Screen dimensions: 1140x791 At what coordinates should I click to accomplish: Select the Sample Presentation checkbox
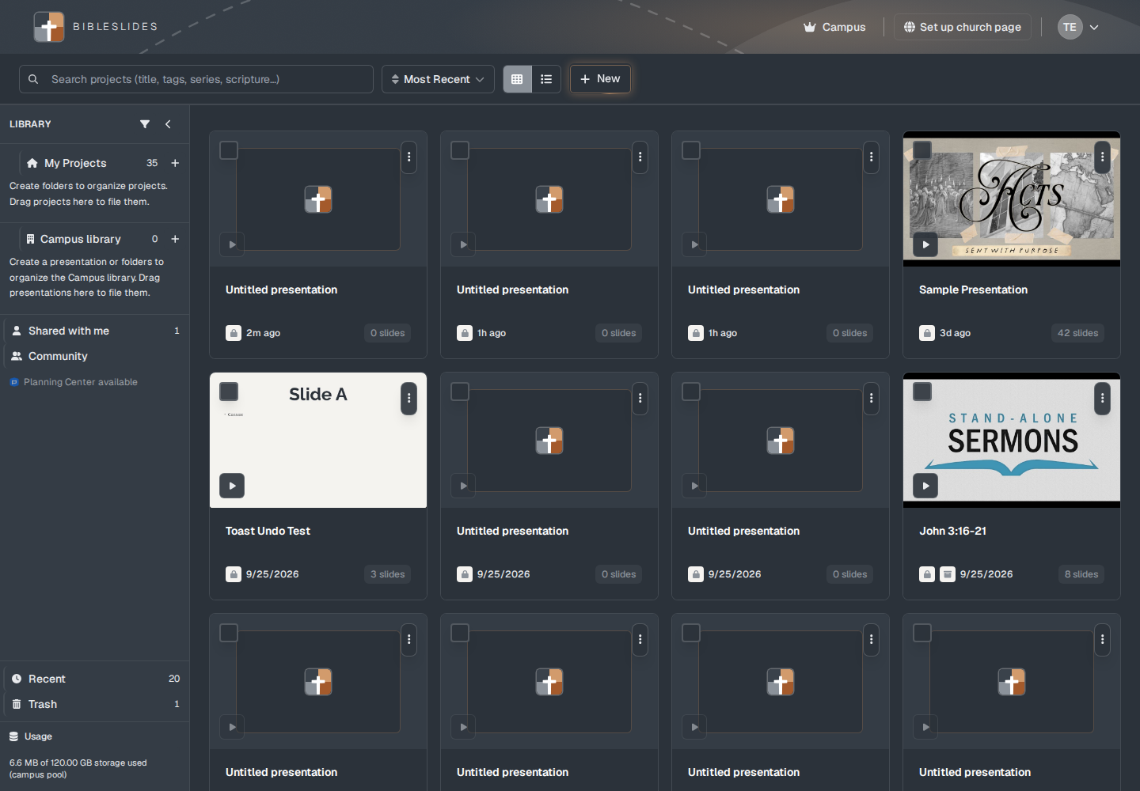point(922,150)
